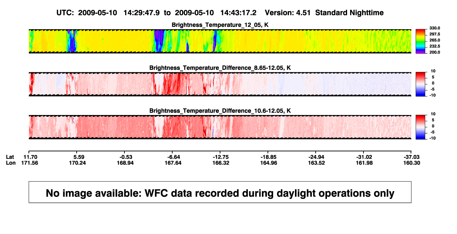This screenshot has height=234, width=457.
Task: Click the "Lat" axis row label
Action: pos(11,157)
